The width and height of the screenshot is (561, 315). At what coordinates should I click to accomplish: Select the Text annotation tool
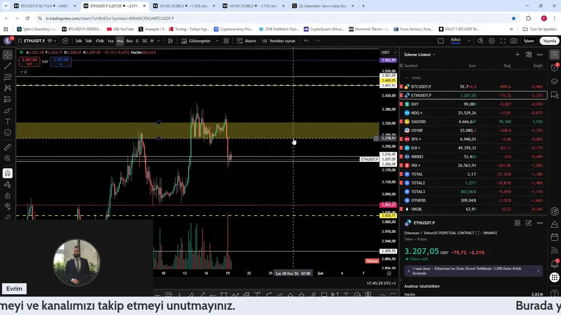7,121
